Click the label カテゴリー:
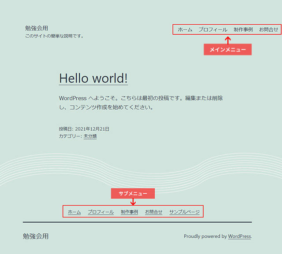The width and height of the screenshot is (282, 254). point(70,136)
